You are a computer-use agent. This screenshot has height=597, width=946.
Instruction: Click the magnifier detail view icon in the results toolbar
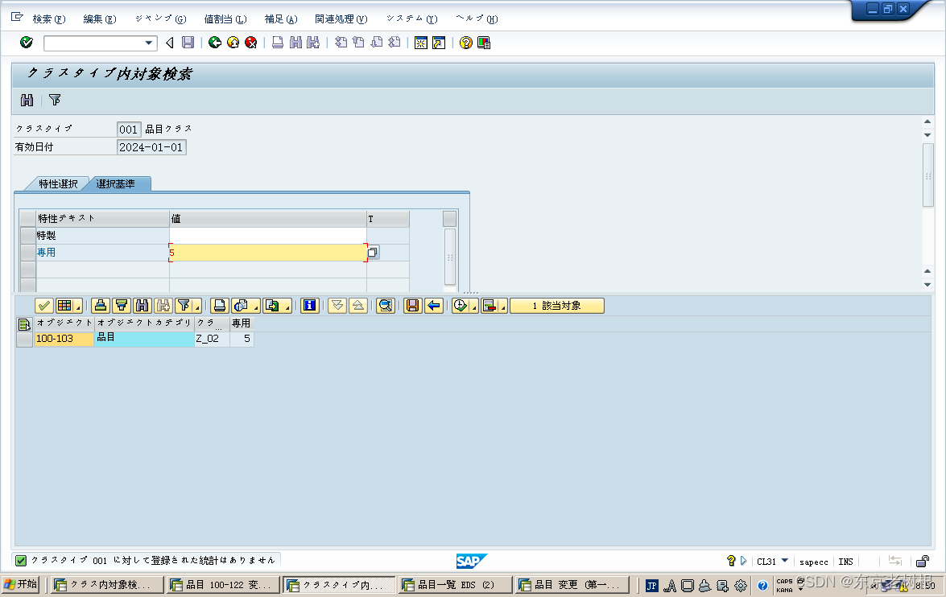pyautogui.click(x=385, y=306)
